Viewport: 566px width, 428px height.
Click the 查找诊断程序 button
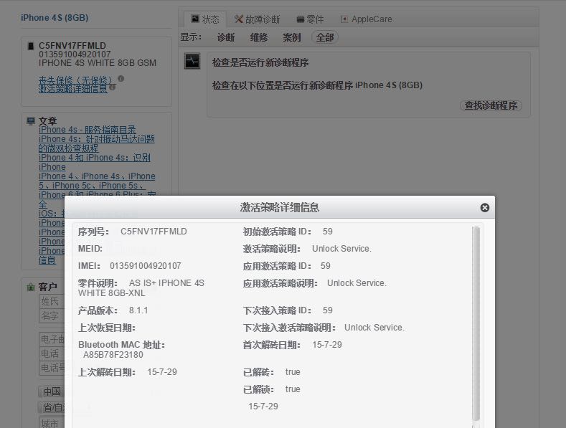point(491,105)
